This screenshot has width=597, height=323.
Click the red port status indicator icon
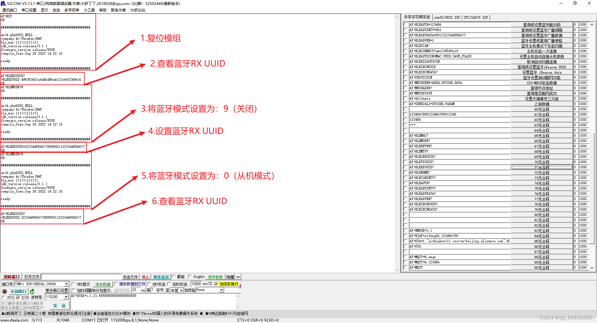tap(4, 291)
